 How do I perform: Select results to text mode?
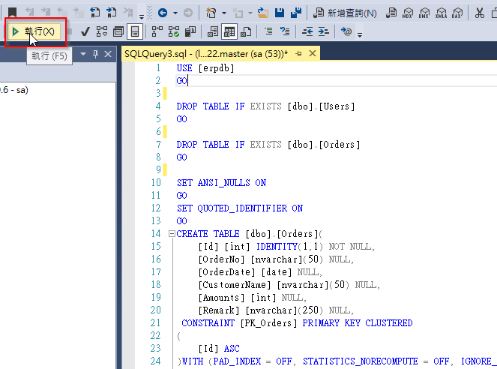[212, 31]
